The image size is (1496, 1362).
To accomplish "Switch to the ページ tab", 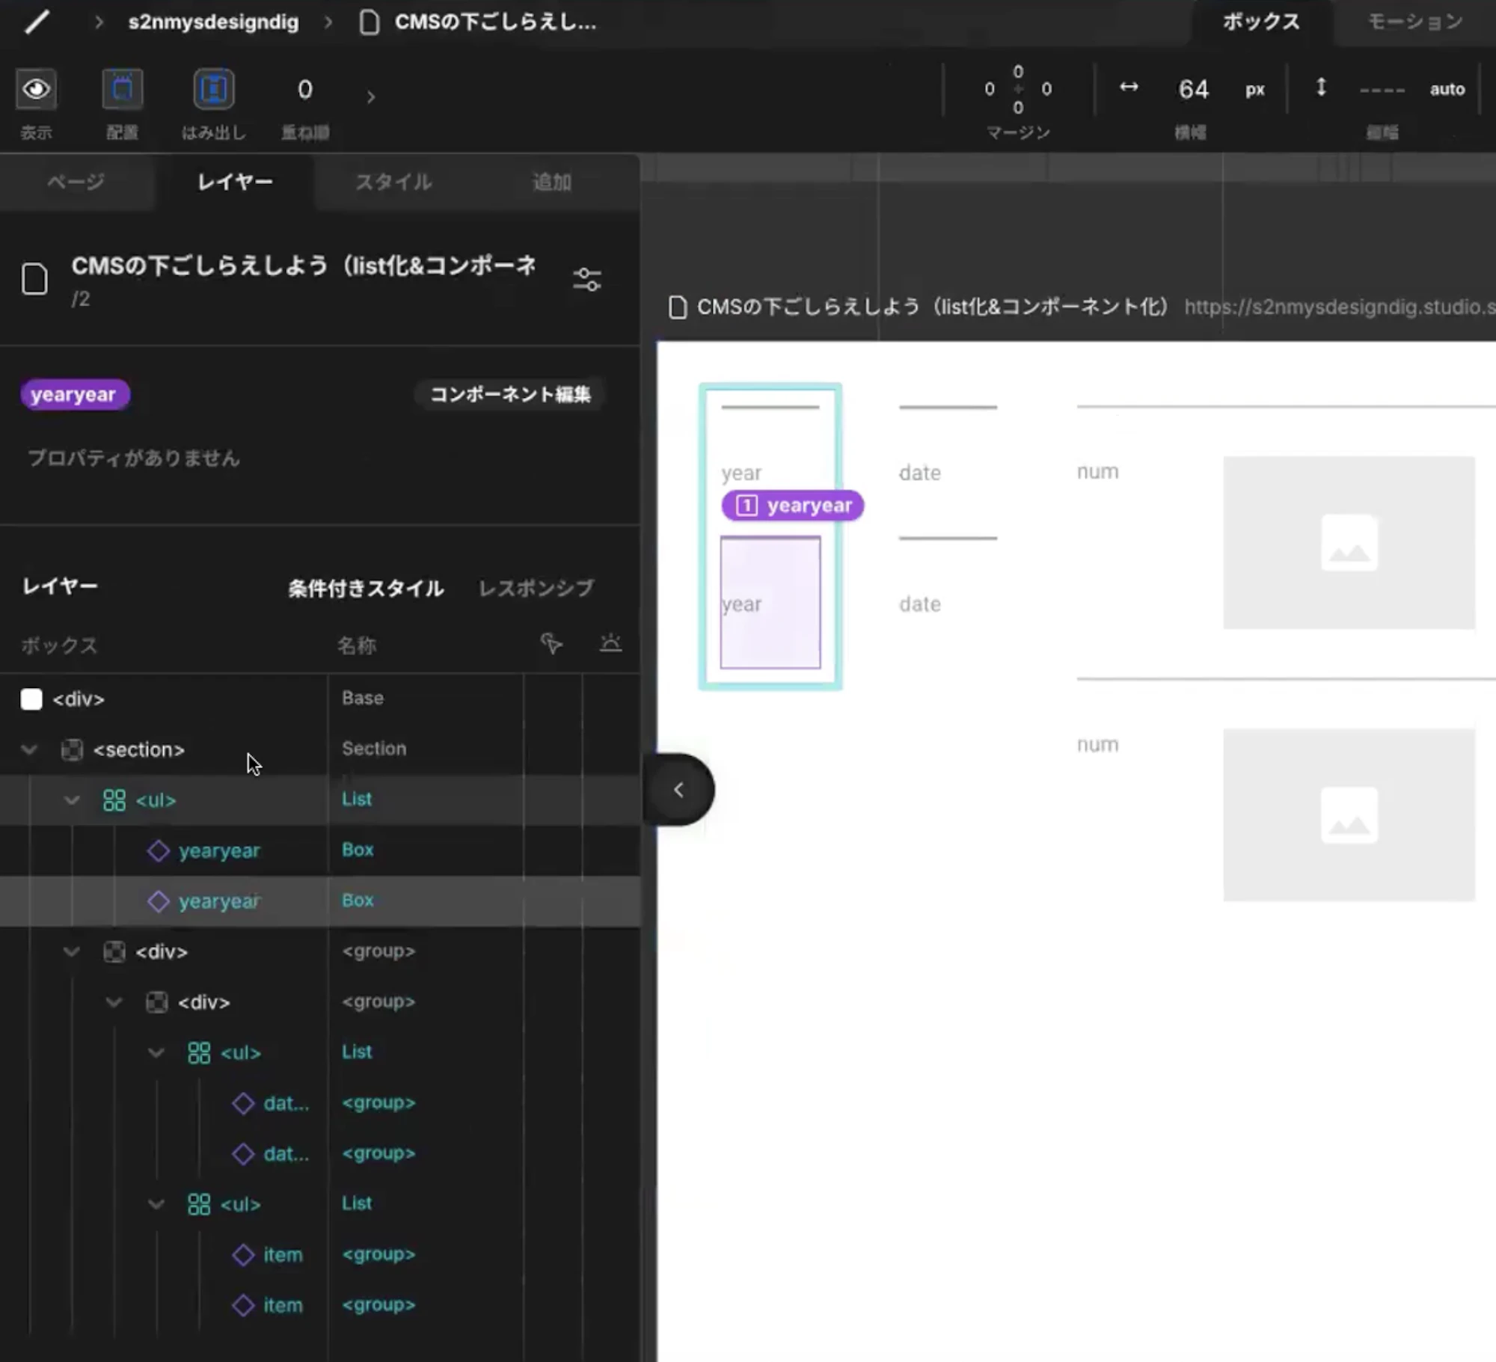I will coord(76,182).
